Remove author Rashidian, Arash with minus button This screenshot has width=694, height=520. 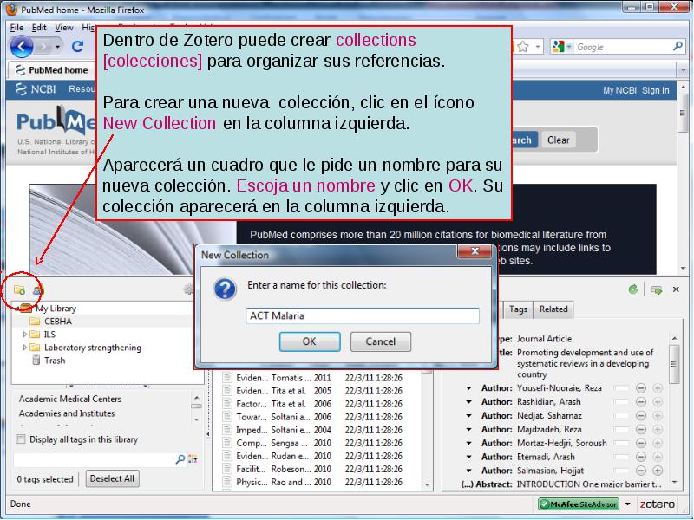[x=641, y=402]
